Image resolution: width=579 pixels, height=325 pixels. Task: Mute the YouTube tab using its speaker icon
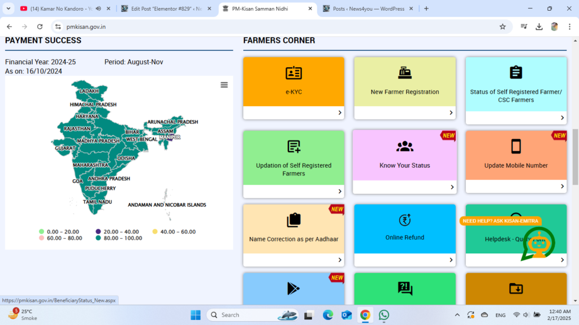coord(98,8)
